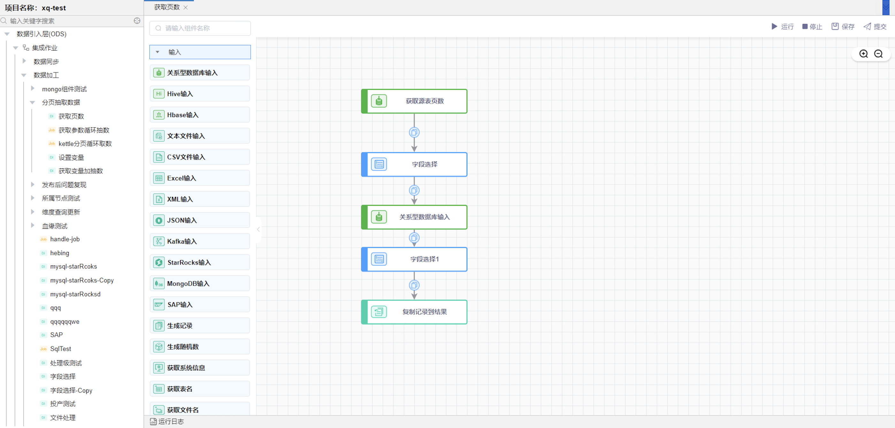Click the MongoDB输入 component icon

159,284
